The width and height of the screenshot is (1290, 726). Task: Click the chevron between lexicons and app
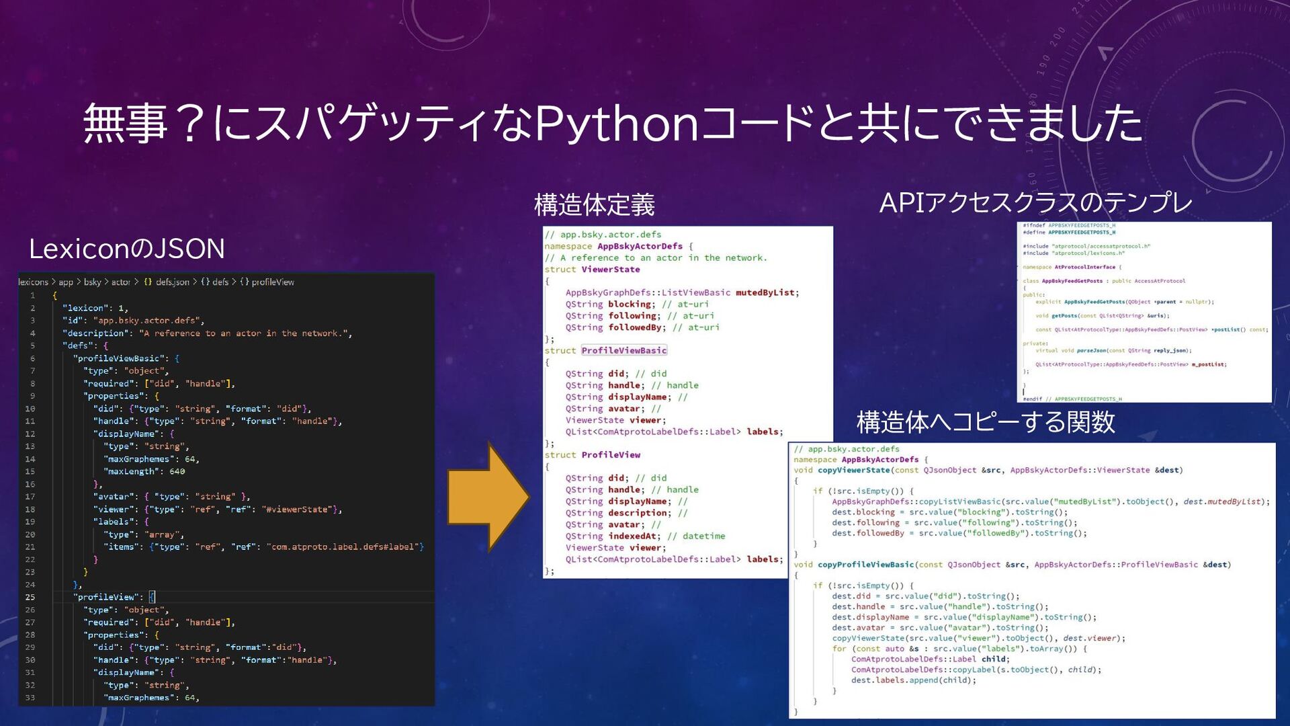(54, 282)
